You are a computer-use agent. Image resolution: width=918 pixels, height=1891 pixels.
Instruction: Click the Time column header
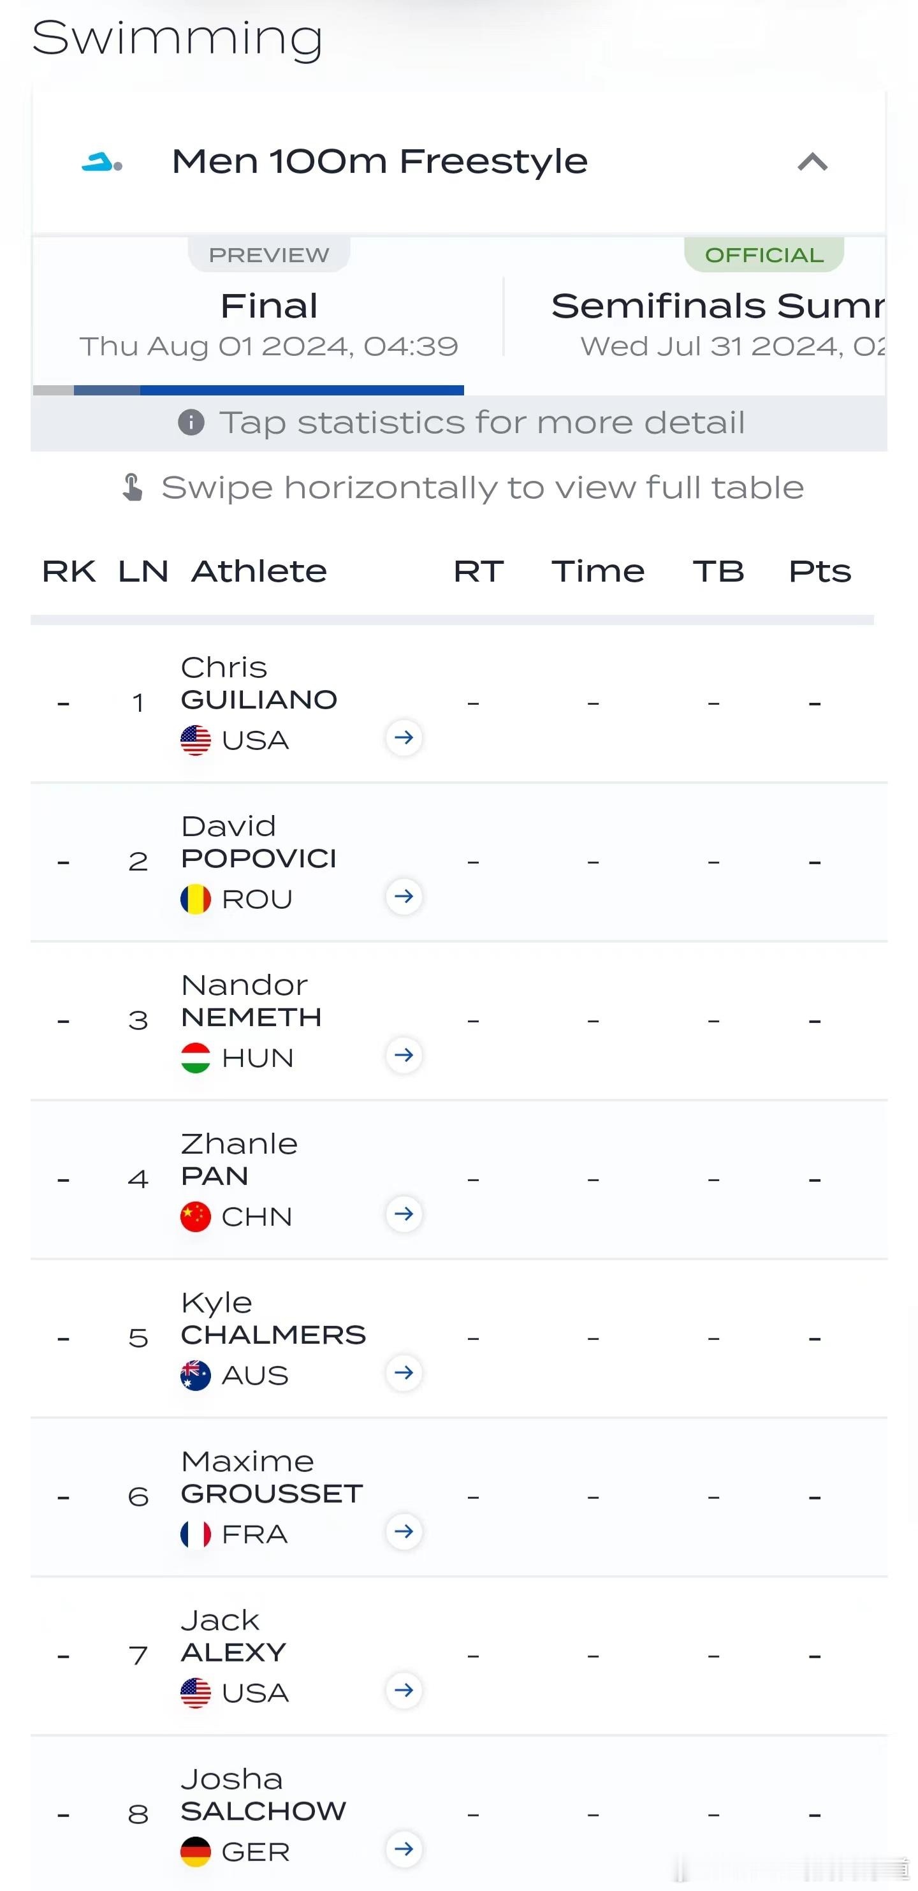click(598, 571)
